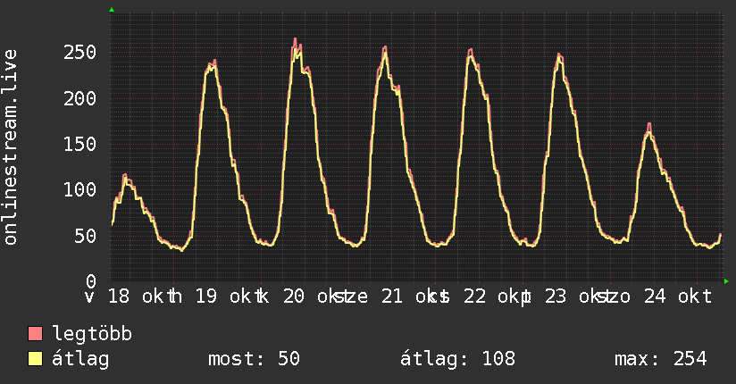The image size is (736, 384).
Task: Click the 'max: 254' statistic
Action: tap(661, 359)
